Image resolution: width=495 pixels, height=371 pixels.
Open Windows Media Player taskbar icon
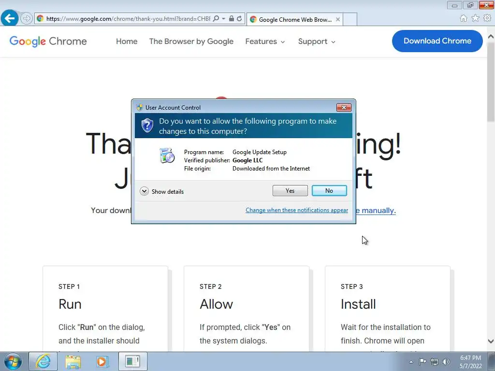coord(102,361)
